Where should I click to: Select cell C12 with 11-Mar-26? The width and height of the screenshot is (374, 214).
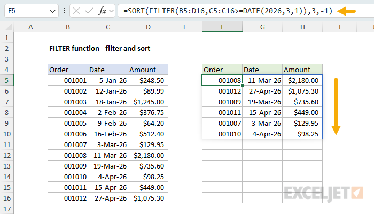coord(108,155)
